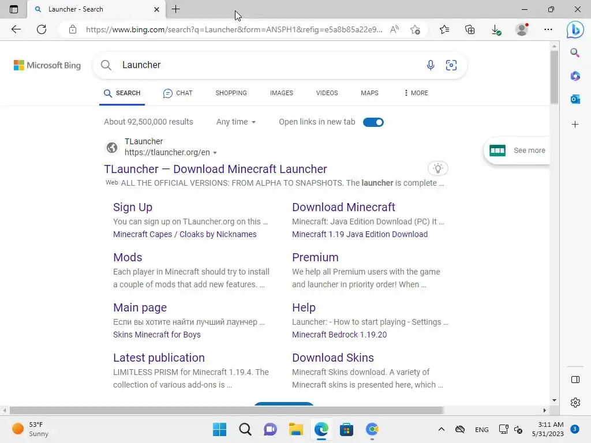The width and height of the screenshot is (591, 443).
Task: Open Skins Minecraft for Boys link
Action: tap(156, 335)
